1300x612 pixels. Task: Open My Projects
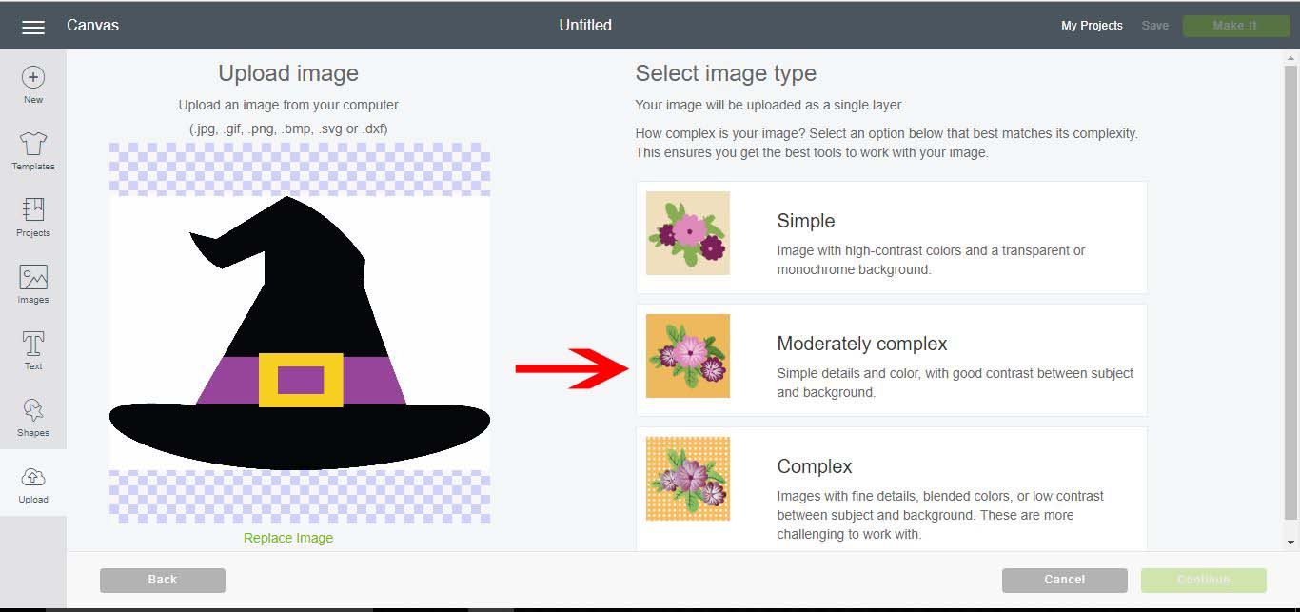[1091, 26]
